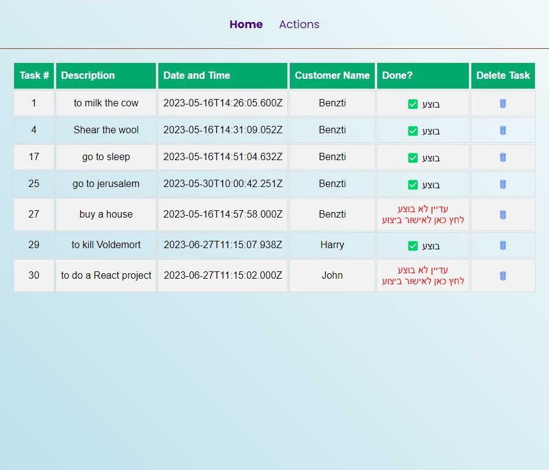This screenshot has height=470, width=549.
Task: Click the to milk the cow description cell
Action: tap(106, 103)
